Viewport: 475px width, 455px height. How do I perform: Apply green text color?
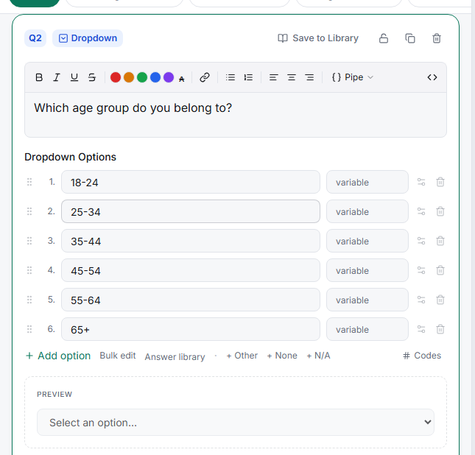click(142, 77)
